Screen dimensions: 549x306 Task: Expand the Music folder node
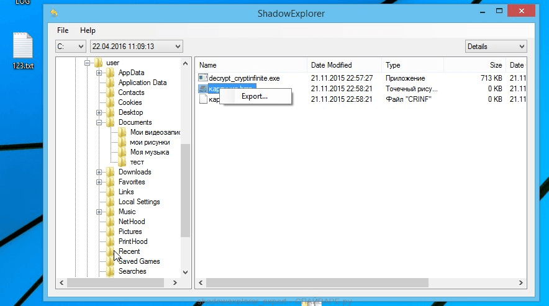coord(99,212)
